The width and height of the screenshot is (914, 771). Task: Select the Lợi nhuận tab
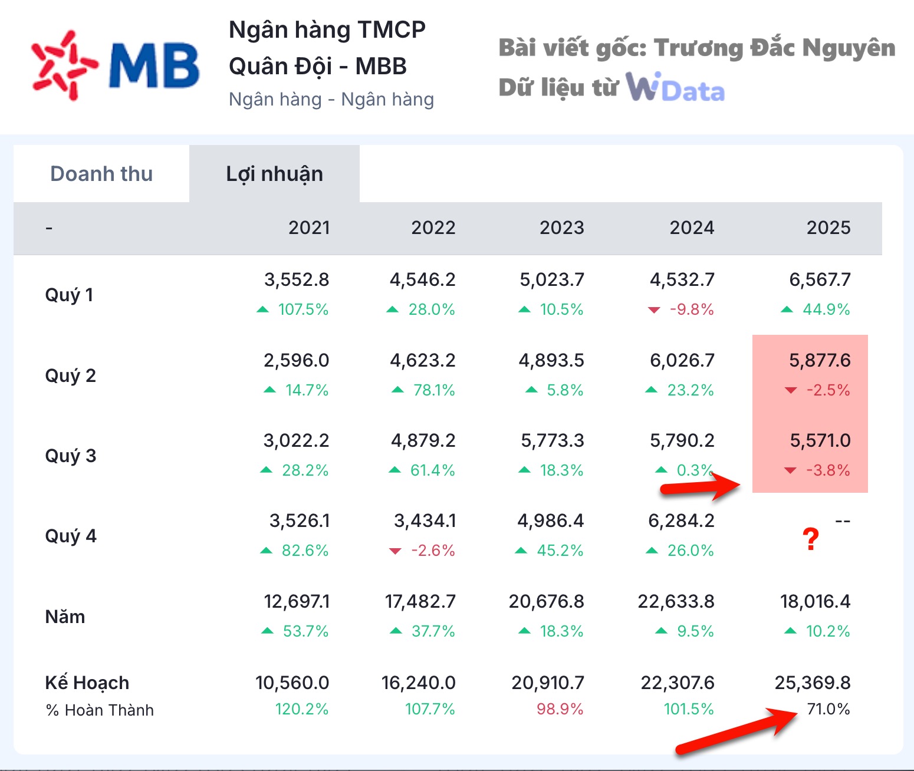(275, 174)
